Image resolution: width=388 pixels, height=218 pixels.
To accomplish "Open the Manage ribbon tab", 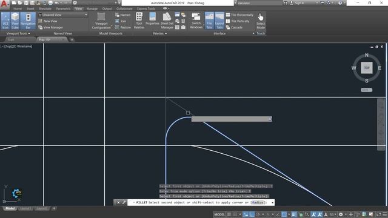I will pos(92,8).
